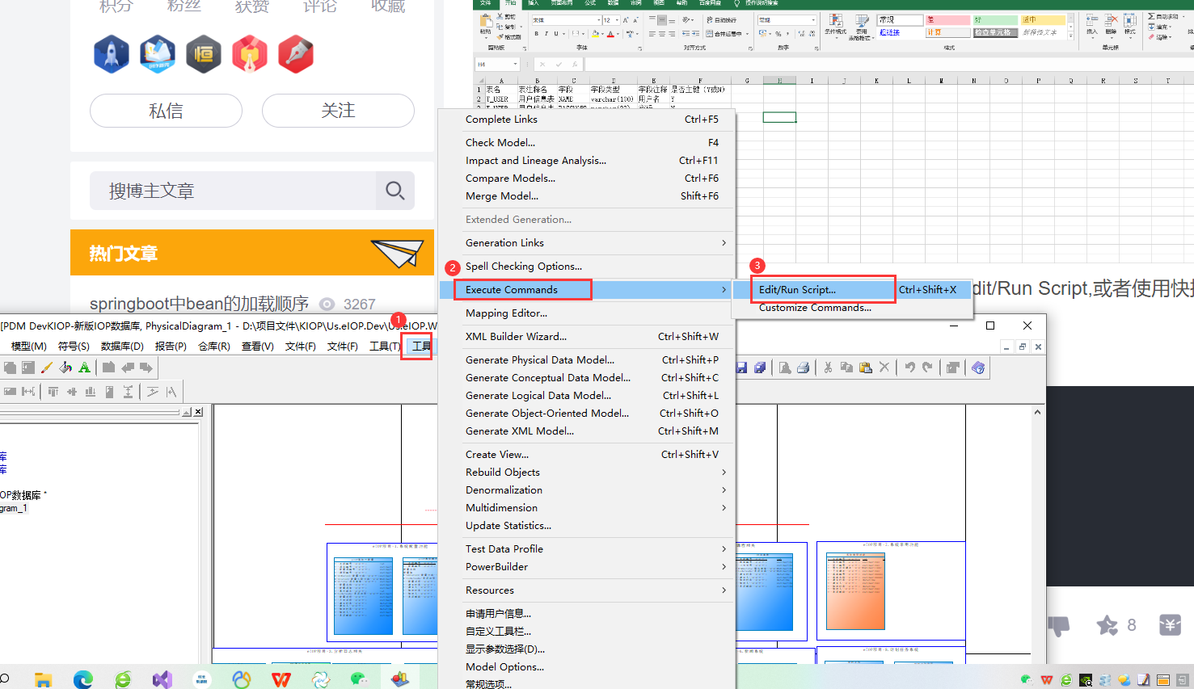Choose Generate Object-Oriented Model
1194x689 pixels.
point(547,413)
